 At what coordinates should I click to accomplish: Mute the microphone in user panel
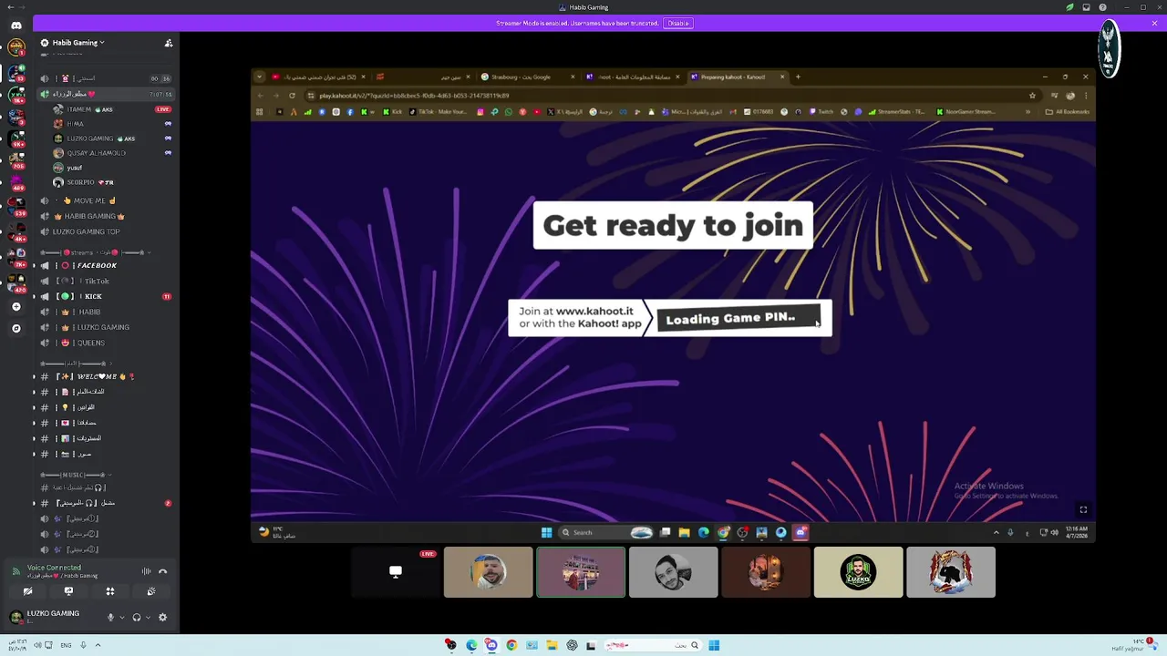(x=110, y=617)
